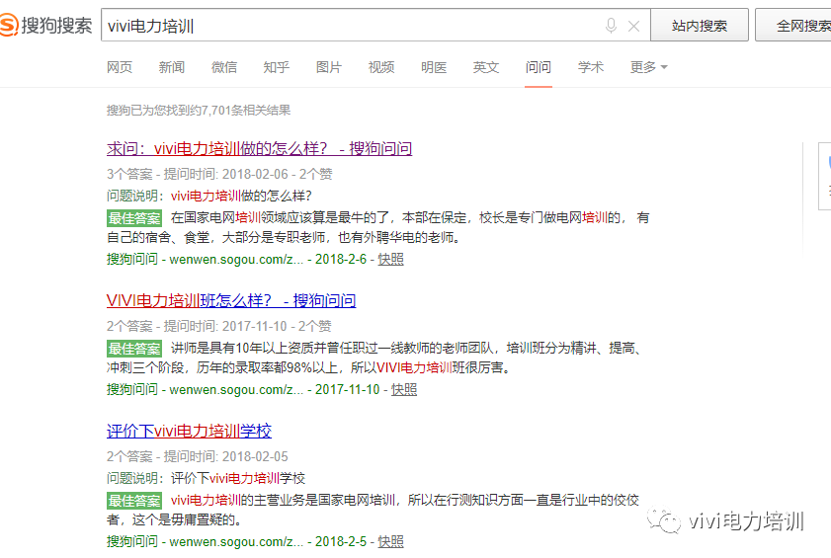Image resolution: width=831 pixels, height=558 pixels.
Task: Switch to the 图片 tab
Action: coord(329,67)
